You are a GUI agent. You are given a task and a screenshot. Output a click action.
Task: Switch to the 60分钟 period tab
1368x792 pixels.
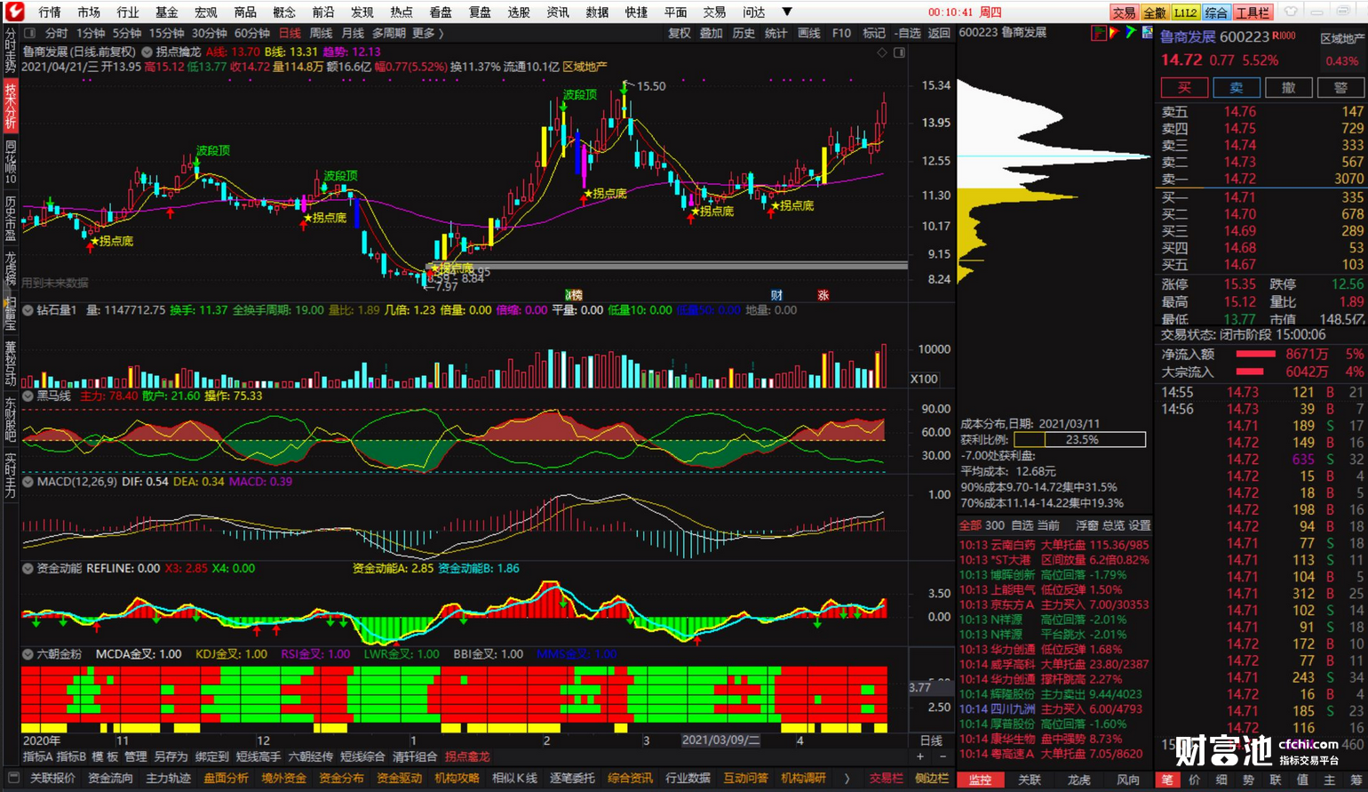pyautogui.click(x=252, y=33)
